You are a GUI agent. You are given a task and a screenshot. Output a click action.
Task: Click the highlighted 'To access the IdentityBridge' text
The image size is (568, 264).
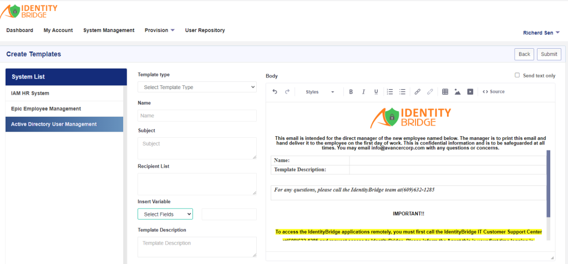pyautogui.click(x=409, y=232)
